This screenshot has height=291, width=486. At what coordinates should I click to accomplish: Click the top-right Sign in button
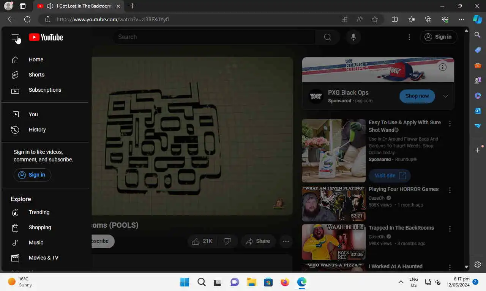tap(439, 37)
